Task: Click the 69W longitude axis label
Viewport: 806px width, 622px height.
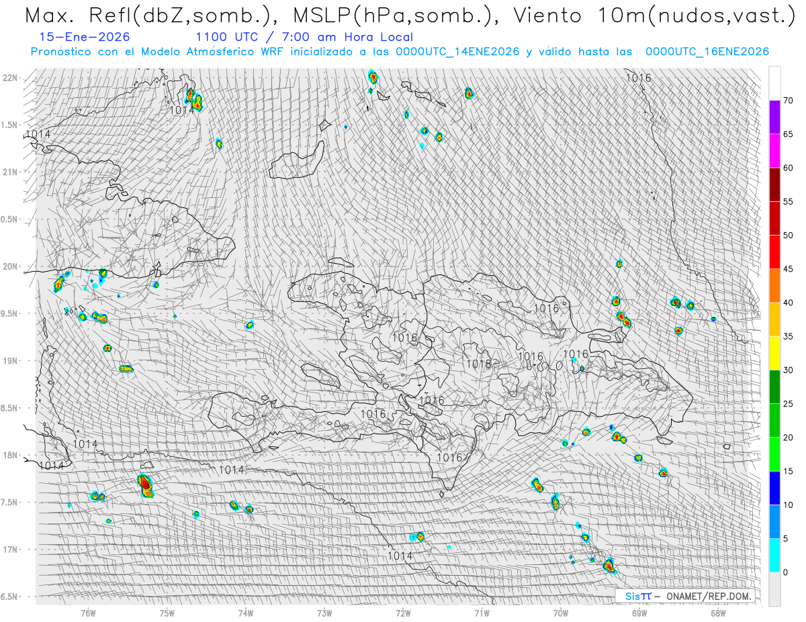Action: 639,612
